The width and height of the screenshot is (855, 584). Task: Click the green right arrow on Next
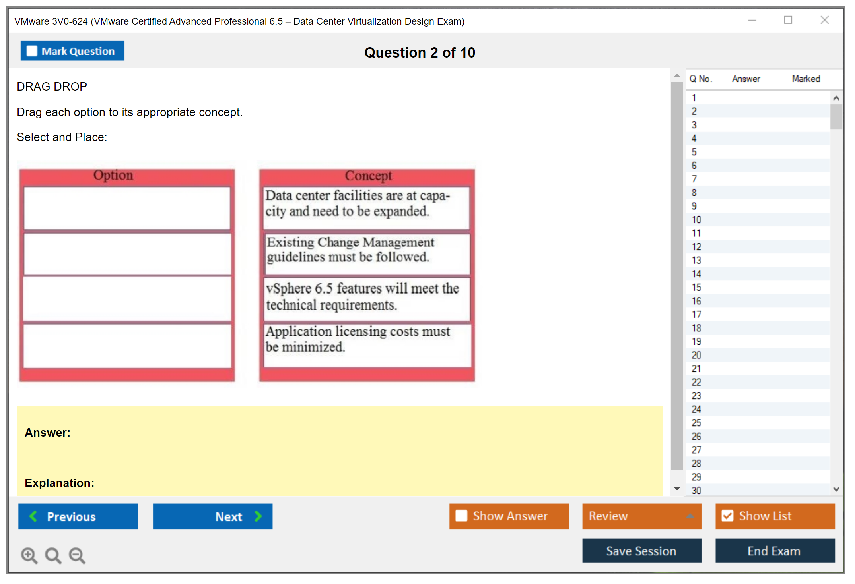click(x=258, y=516)
